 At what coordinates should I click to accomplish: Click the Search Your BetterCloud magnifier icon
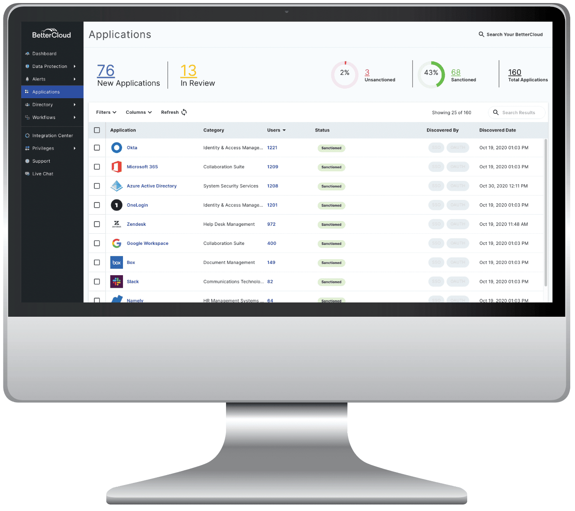click(481, 34)
